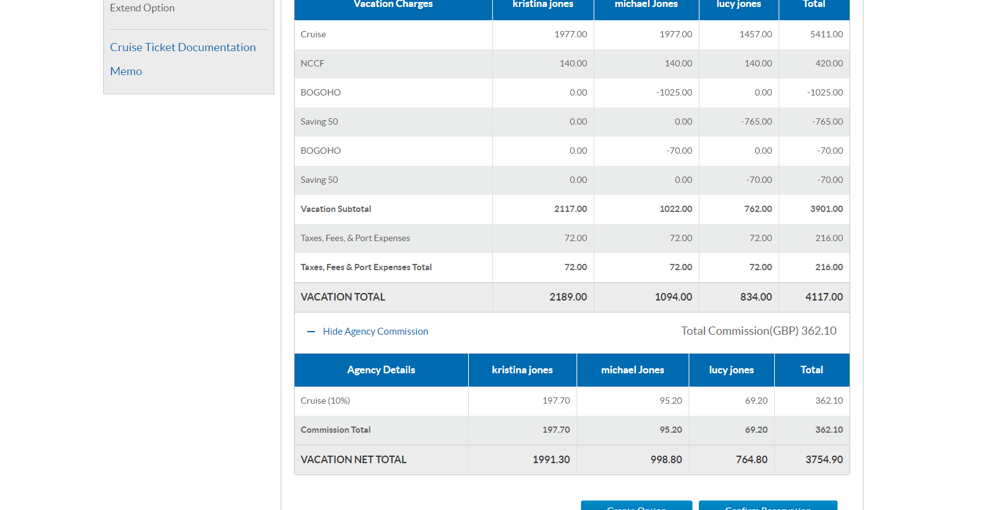This screenshot has height=510, width=982.
Task: Select Taxes, Fees & Port Expenses Total 216.00
Action: (x=829, y=268)
